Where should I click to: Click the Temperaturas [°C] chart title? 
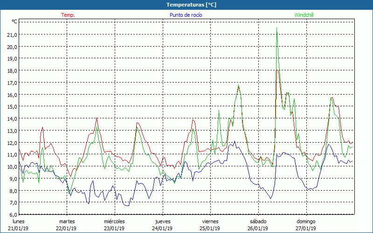click(x=191, y=5)
